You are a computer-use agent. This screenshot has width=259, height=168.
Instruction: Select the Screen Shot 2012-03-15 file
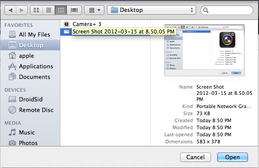[x=105, y=32]
